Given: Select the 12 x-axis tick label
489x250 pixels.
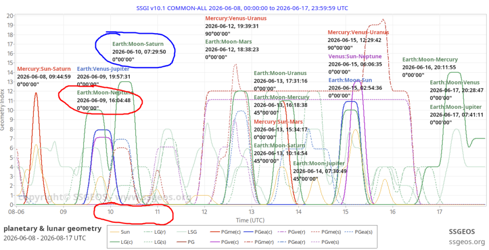Looking at the screenshot, I should (204, 211).
